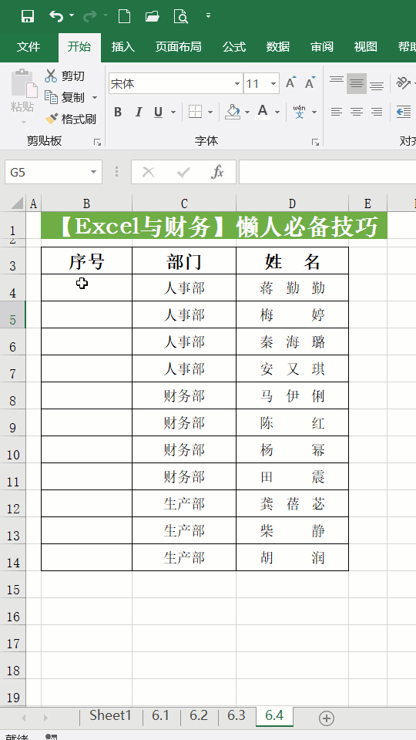Switch to Sheet1 sheet tab
Screen dimensions: 416x740
[110, 715]
